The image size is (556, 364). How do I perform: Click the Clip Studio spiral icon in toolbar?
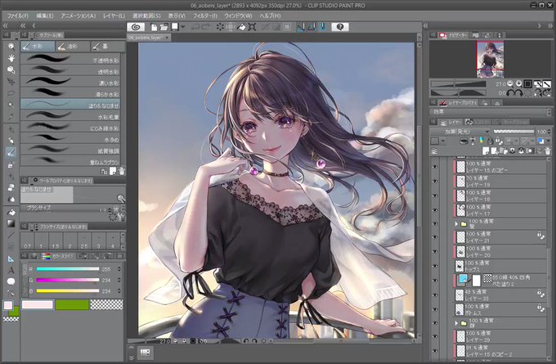(x=136, y=27)
